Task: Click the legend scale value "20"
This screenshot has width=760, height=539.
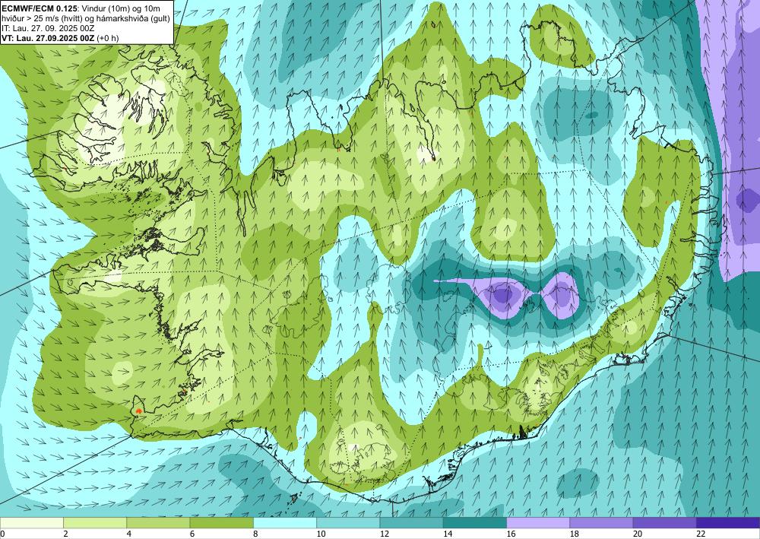Action: pos(638,534)
